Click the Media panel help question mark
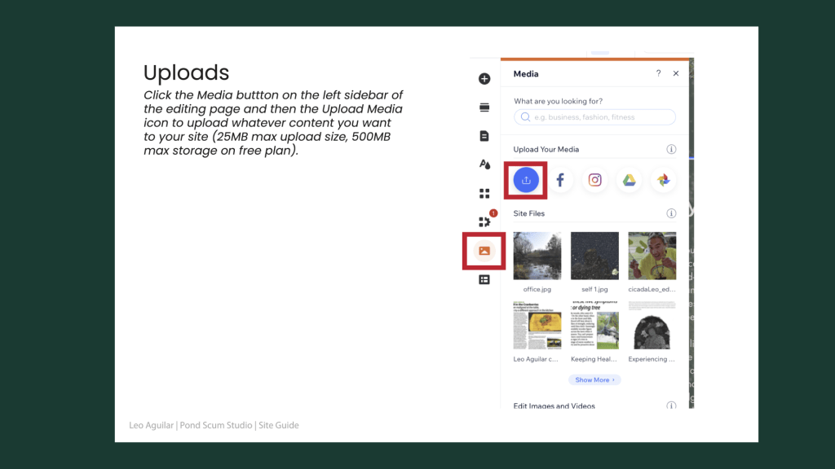Screen dimensions: 835x469 coord(658,73)
